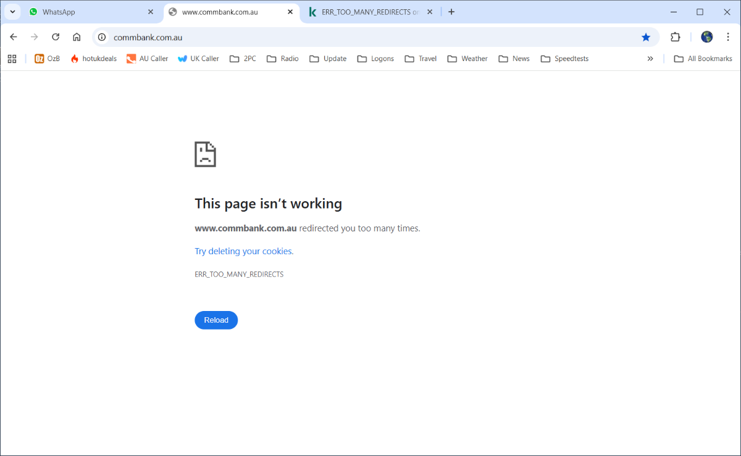This screenshot has height=456, width=741.
Task: Expand the Update bookmark folder
Action: pos(328,59)
